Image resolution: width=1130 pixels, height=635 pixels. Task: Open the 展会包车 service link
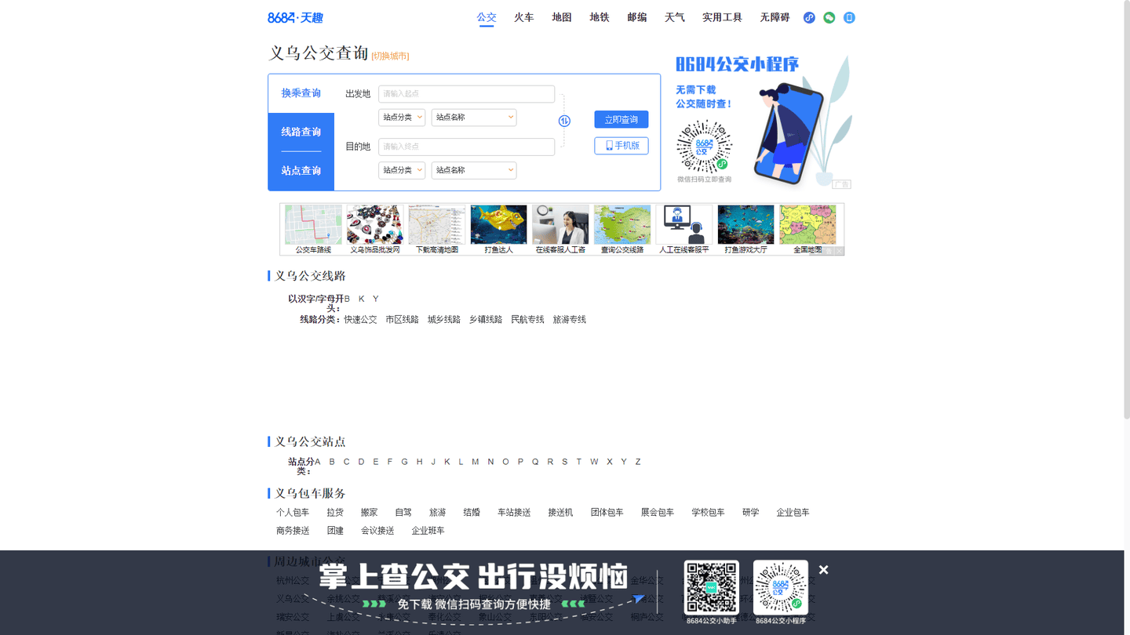tap(658, 513)
